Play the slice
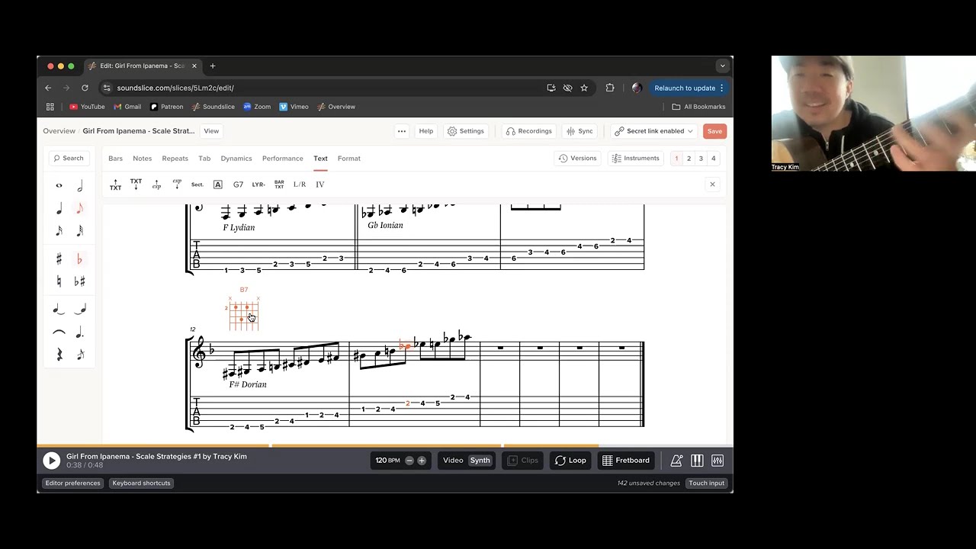 click(x=51, y=461)
